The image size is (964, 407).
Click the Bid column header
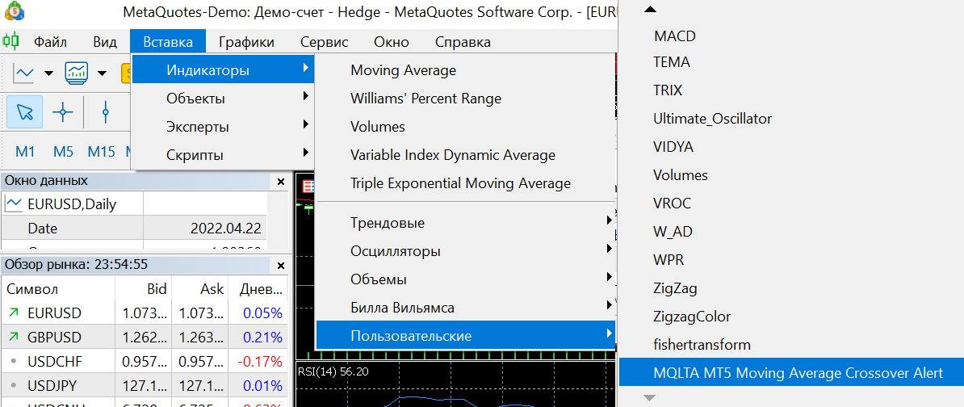143,289
